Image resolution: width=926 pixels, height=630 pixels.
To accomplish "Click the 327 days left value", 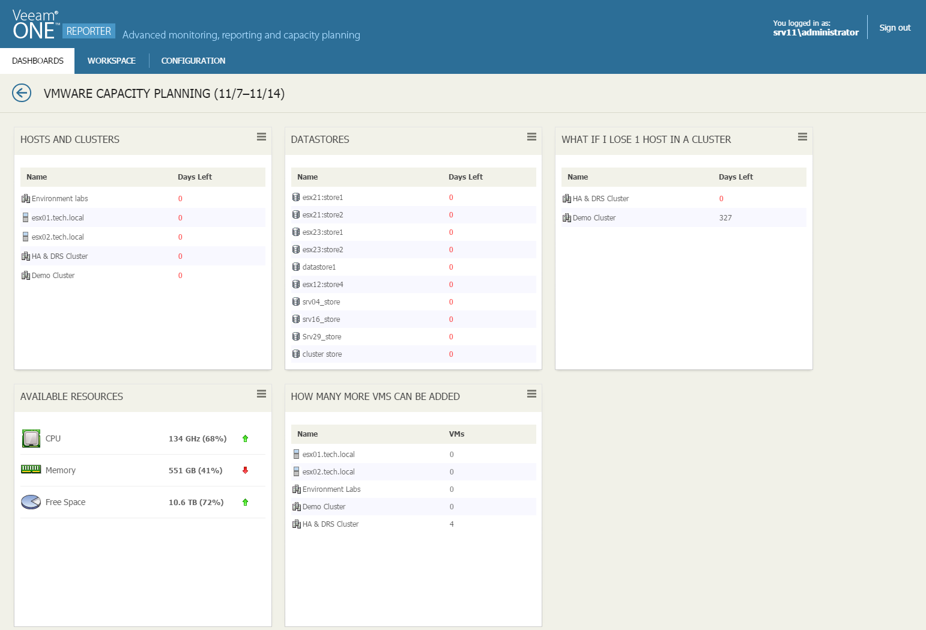I will point(725,217).
